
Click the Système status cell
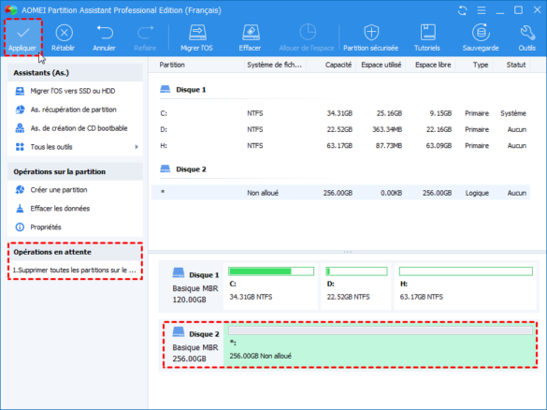coord(513,113)
